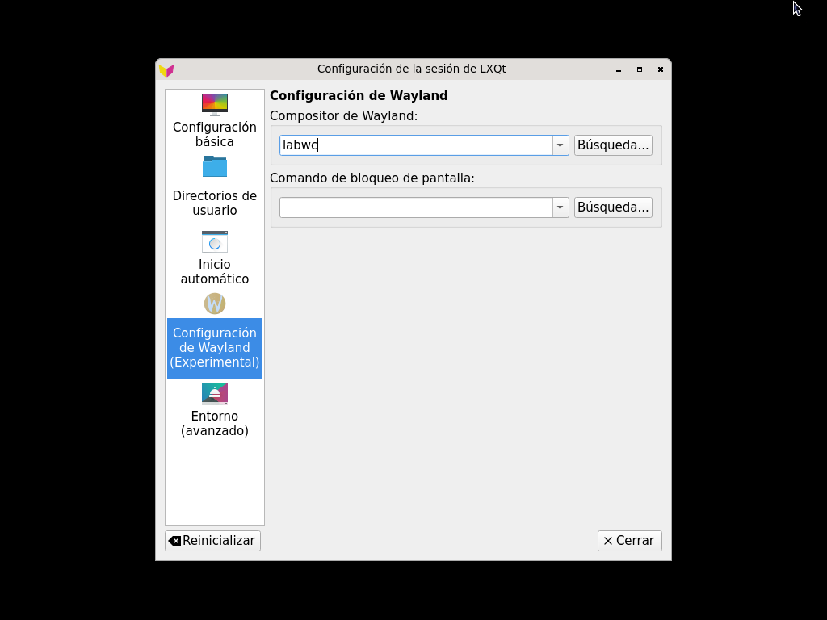Select the blue folder icon for user directories
The height and width of the screenshot is (620, 827).
point(214,166)
